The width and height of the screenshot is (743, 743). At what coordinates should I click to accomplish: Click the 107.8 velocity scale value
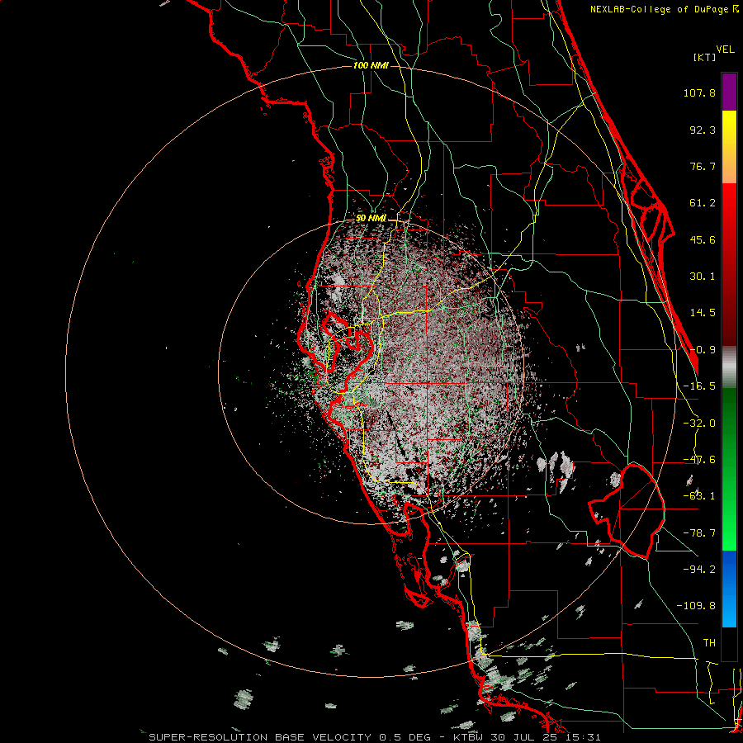699,92
